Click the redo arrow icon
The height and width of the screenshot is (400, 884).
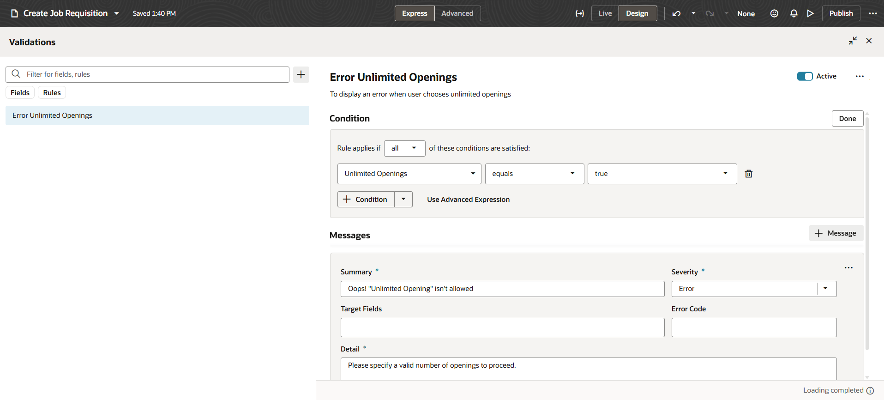pos(710,13)
